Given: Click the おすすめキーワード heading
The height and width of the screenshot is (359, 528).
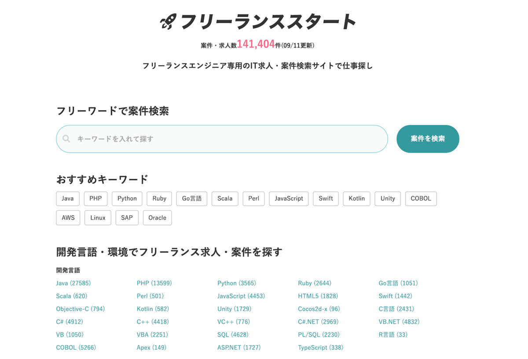Looking at the screenshot, I should [x=102, y=179].
